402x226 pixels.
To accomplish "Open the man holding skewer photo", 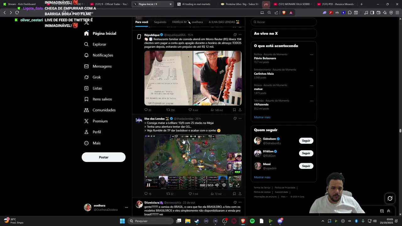I will 217,78.
